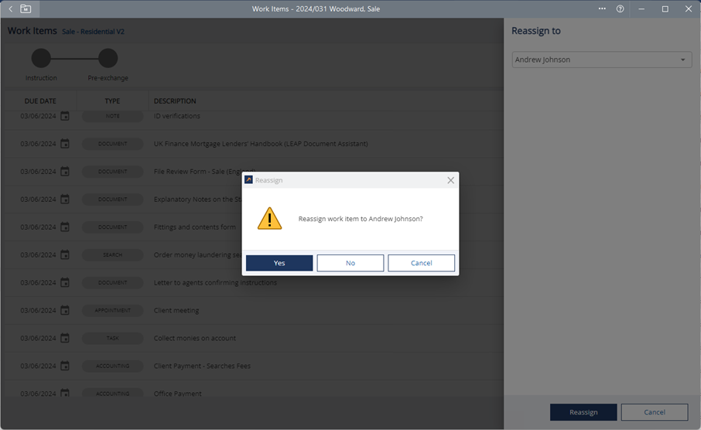Click Cancel in the Reassign dialog
The image size is (701, 430).
(x=421, y=263)
